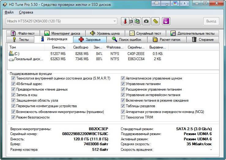Click the purple down arrow save icon
The width and height of the screenshot is (226, 160).
pyautogui.click(x=166, y=21)
